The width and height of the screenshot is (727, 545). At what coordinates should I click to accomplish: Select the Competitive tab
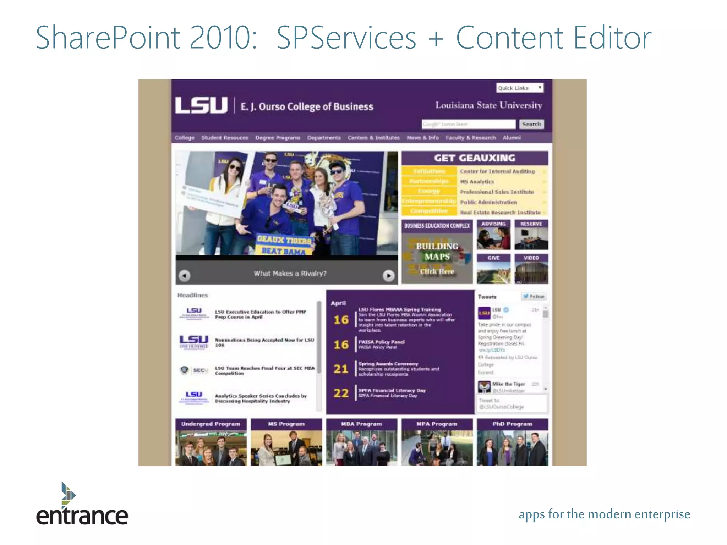click(429, 211)
